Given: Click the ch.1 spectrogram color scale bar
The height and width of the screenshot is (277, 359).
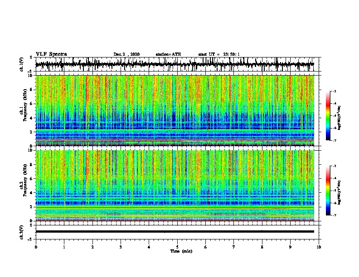Looking at the screenshot, I should (x=328, y=116).
